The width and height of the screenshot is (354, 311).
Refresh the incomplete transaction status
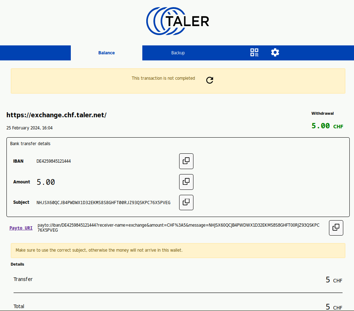pos(210,80)
